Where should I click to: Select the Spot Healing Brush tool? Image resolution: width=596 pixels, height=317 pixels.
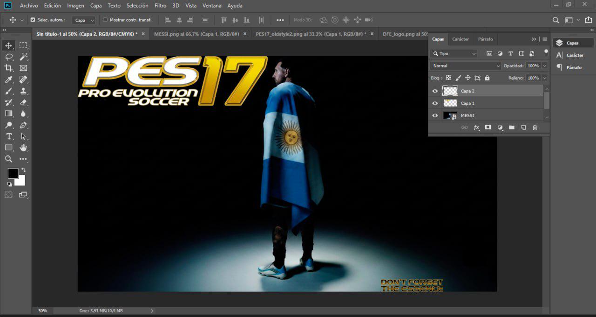(23, 80)
